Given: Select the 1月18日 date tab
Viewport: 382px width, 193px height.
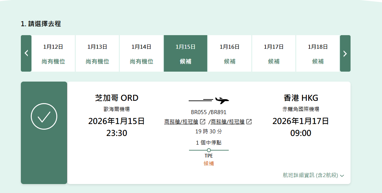Looking at the screenshot, I should pos(318,53).
